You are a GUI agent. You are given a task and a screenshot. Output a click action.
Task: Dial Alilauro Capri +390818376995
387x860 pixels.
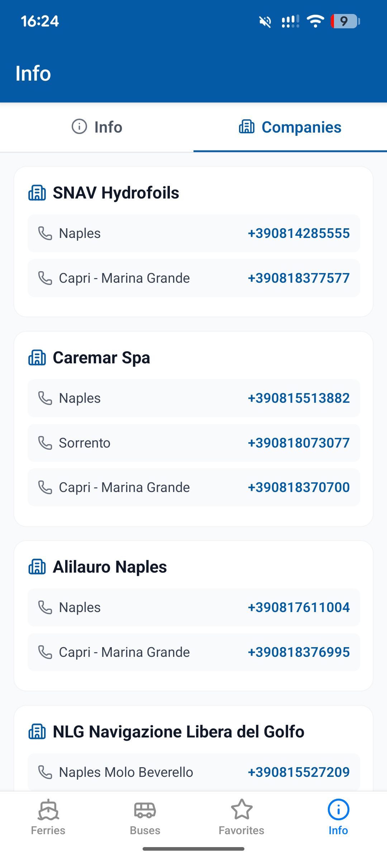(299, 652)
